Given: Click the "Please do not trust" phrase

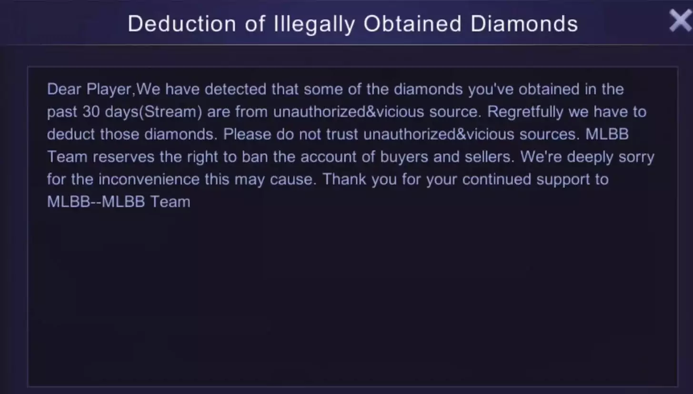Looking at the screenshot, I should click(291, 134).
